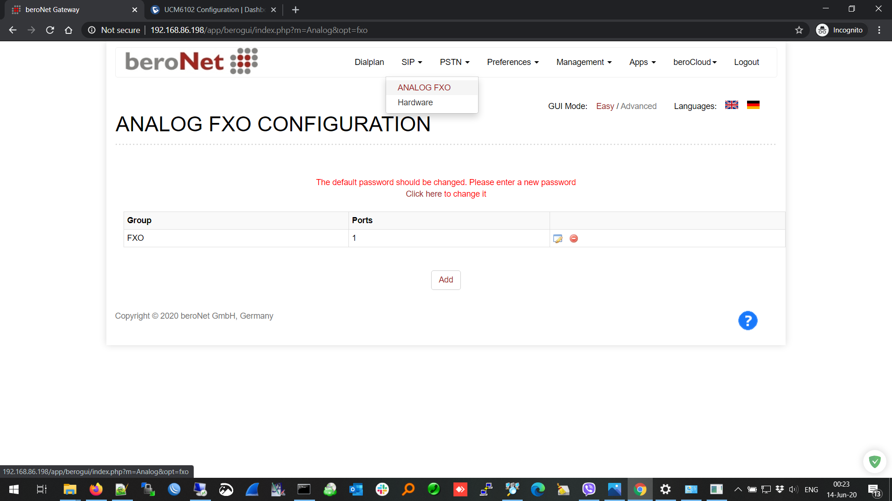Click the red delete icon in FXO row
This screenshot has width=892, height=501.
pos(574,238)
